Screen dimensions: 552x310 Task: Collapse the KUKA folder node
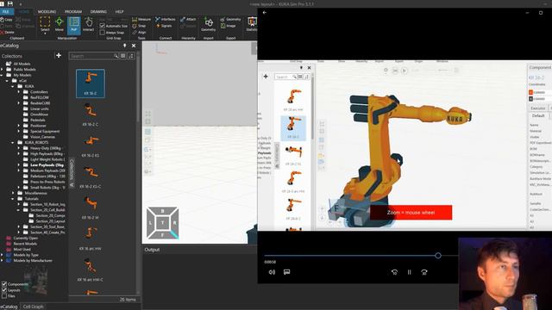13,86
